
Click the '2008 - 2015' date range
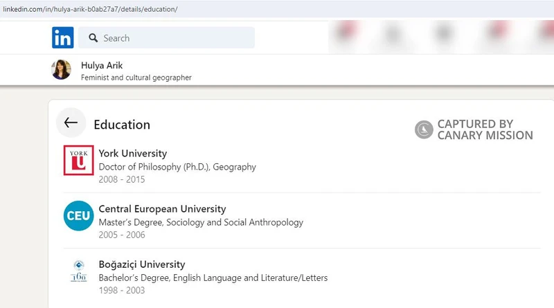[122, 179]
